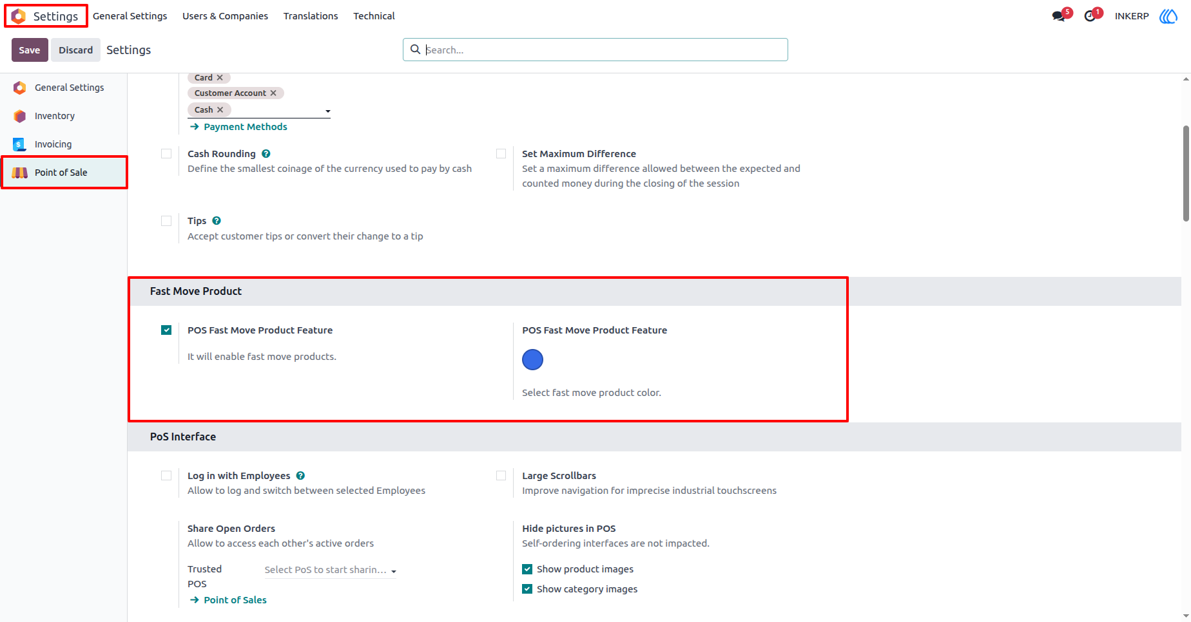
Task: Open the Technical menu
Action: click(374, 16)
